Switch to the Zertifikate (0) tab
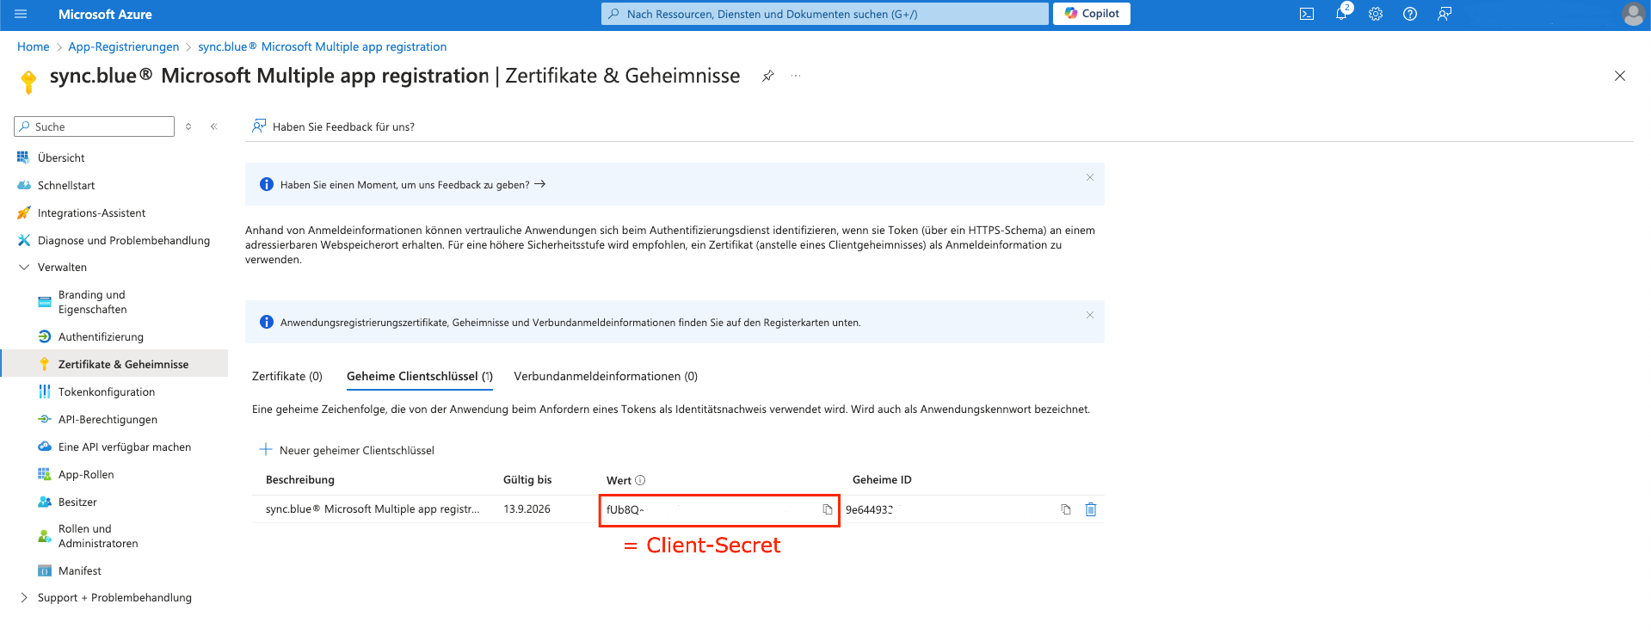Image resolution: width=1651 pixels, height=641 pixels. (x=286, y=376)
